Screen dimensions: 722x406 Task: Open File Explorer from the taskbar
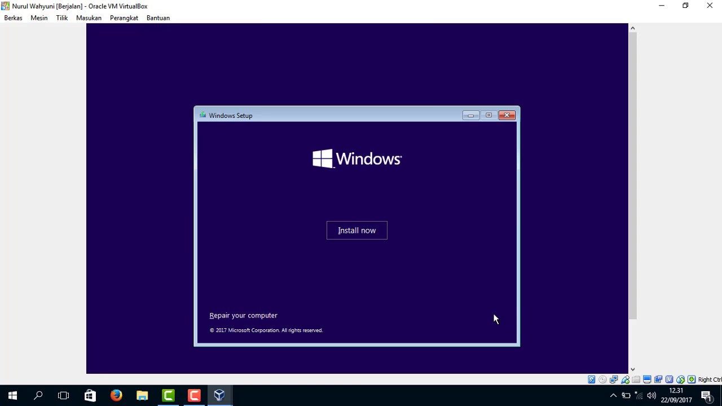(x=142, y=395)
